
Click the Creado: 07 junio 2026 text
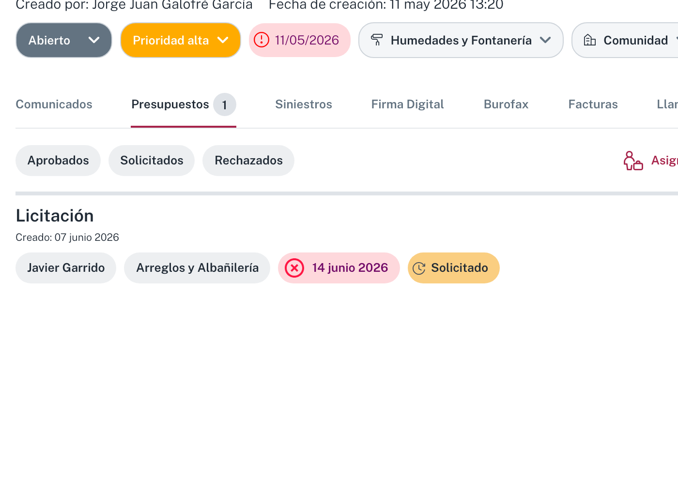point(67,237)
